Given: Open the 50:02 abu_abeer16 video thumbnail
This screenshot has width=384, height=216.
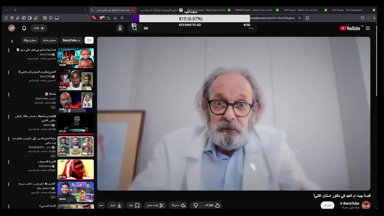Looking at the screenshot, I should pos(76,192).
